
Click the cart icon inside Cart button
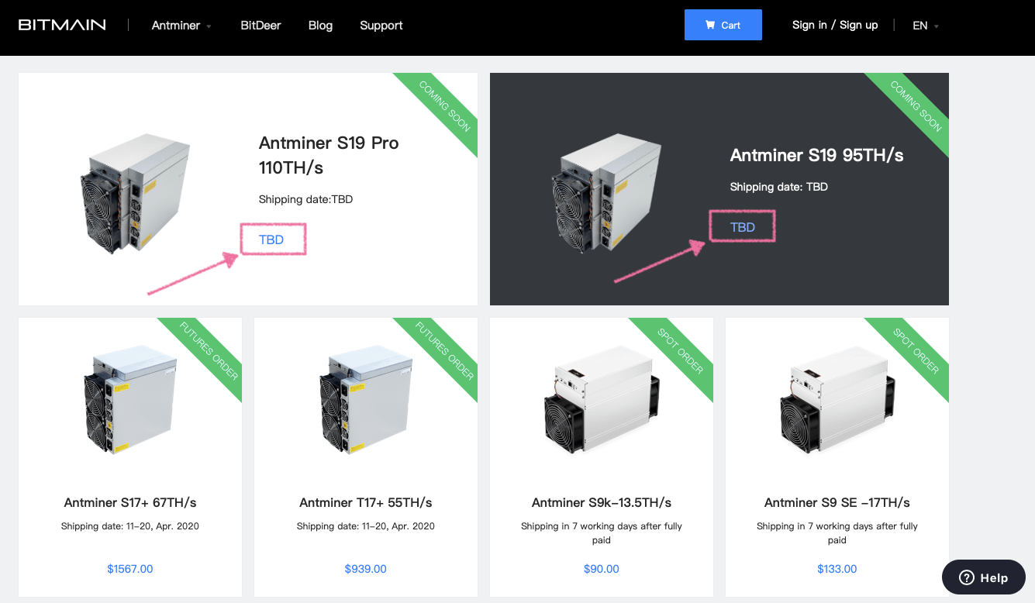click(710, 25)
